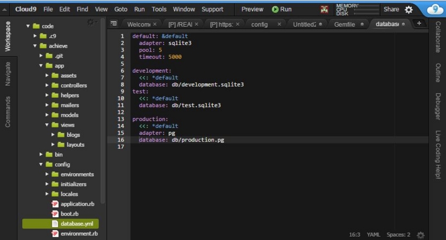Open the workspace tree settings gear

(91, 22)
